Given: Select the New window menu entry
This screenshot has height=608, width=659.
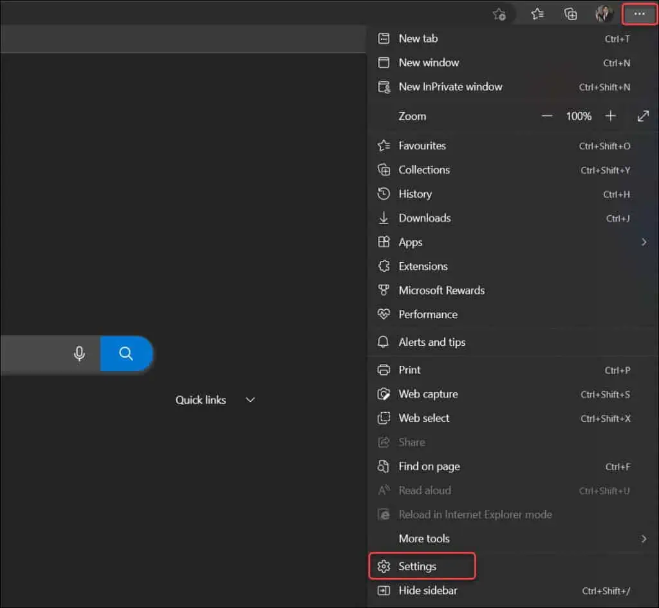Looking at the screenshot, I should [x=513, y=62].
